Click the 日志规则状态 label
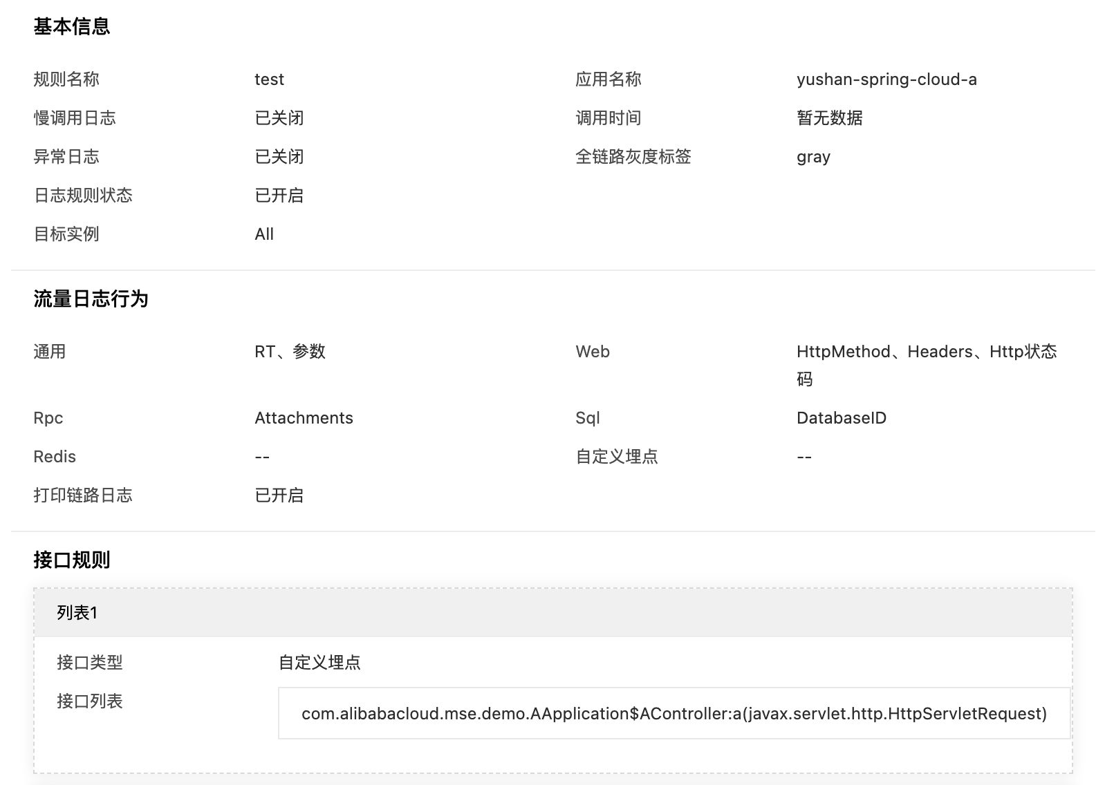Viewport: 1105px width, 785px height. click(83, 196)
